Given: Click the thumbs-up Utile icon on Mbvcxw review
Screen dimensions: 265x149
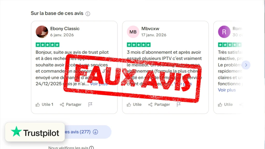Looking at the screenshot, I should [x=129, y=105].
